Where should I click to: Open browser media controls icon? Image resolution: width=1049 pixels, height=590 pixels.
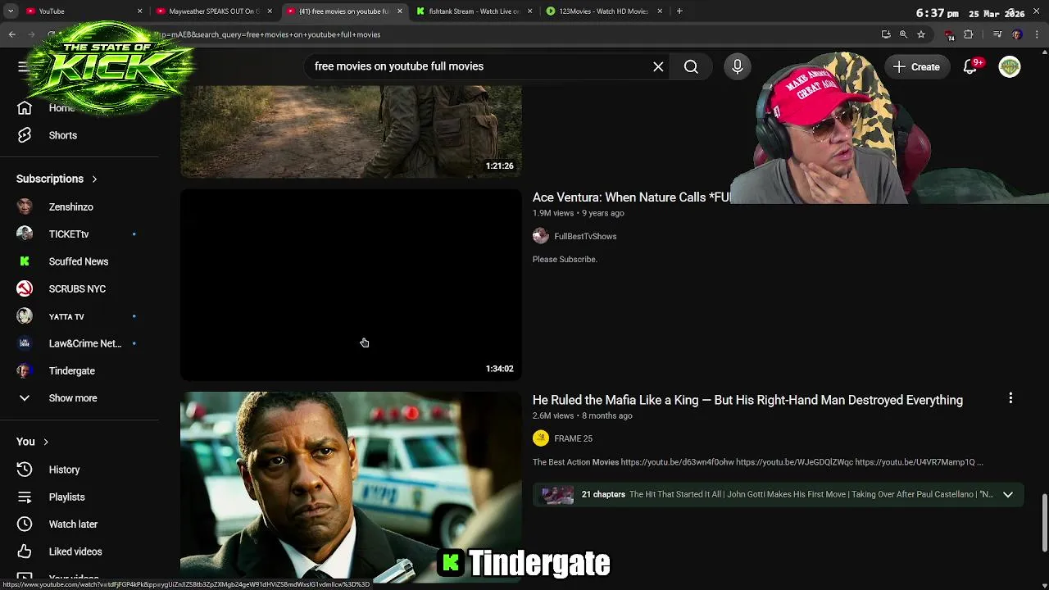point(997,34)
